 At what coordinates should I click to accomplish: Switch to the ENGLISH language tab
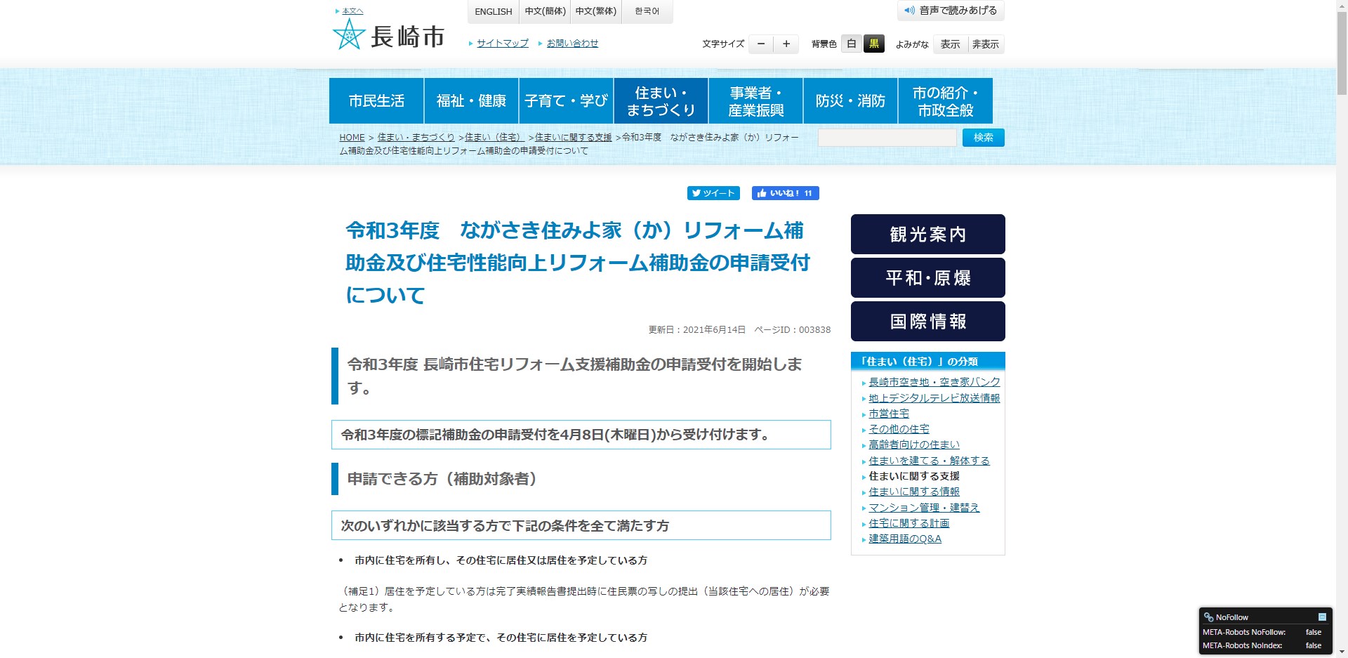point(493,11)
